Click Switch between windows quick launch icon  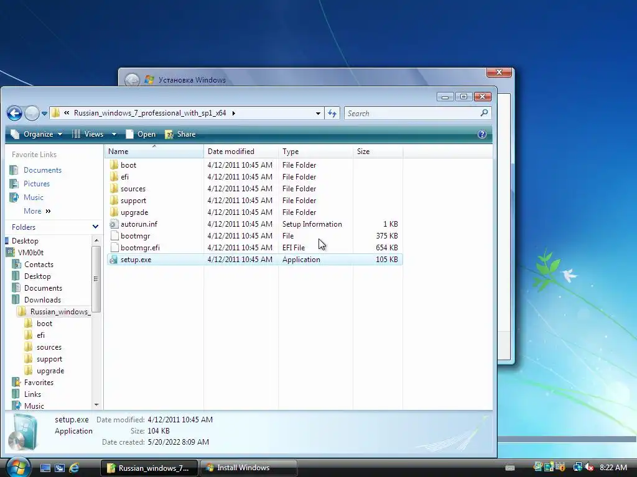pos(60,468)
